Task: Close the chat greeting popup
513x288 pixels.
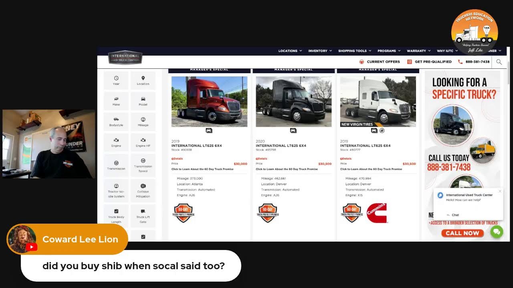Action: click(500, 191)
